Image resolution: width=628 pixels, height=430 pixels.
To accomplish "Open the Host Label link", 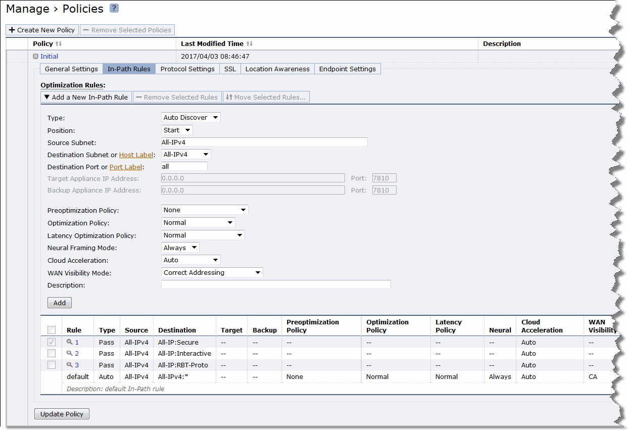I will [x=136, y=155].
